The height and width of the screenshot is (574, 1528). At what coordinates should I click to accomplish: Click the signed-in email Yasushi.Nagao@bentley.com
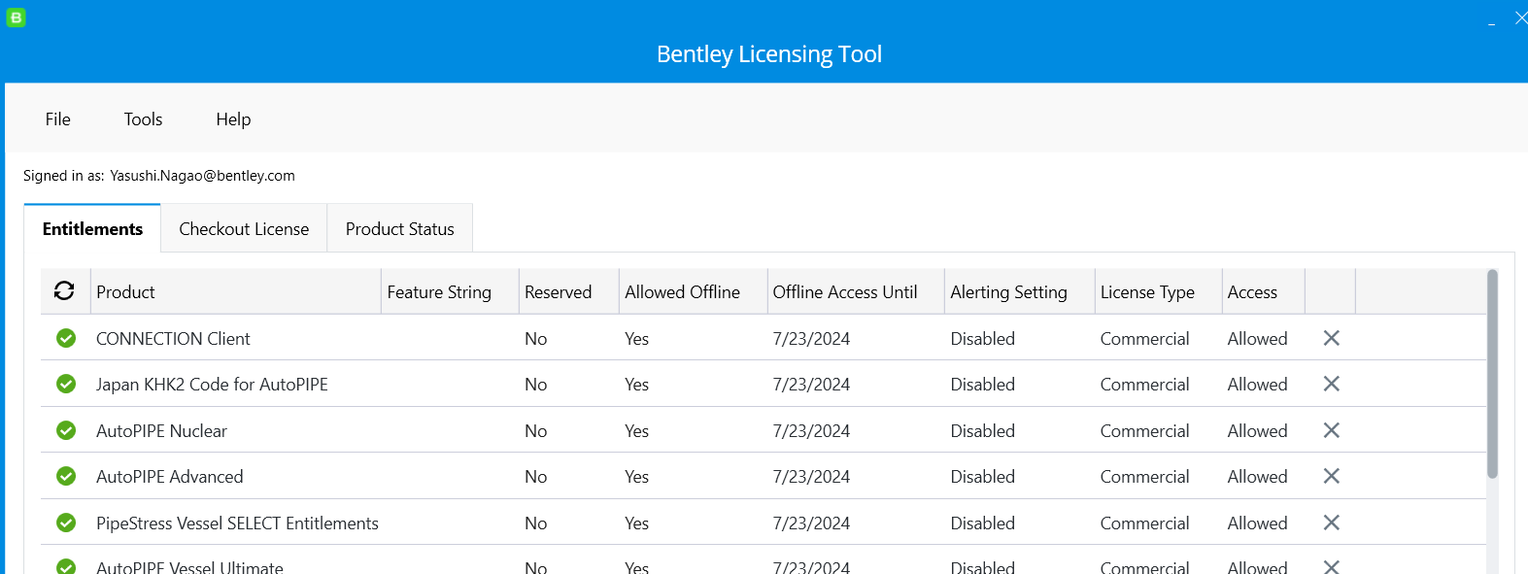[202, 176]
